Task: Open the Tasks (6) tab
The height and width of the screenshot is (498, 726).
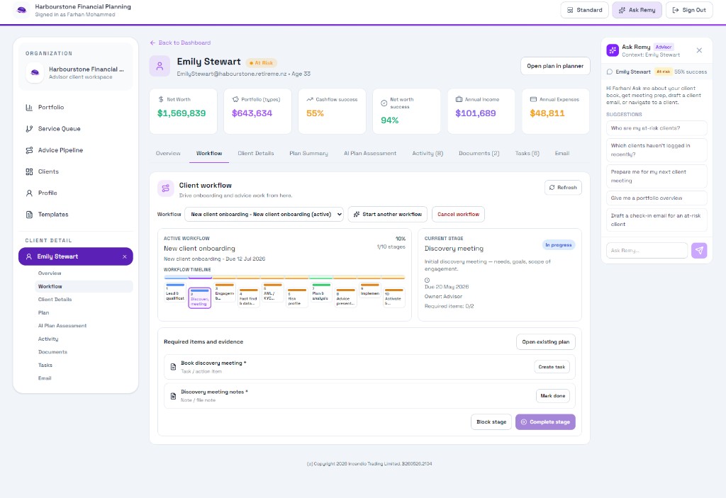Action: tap(527, 153)
